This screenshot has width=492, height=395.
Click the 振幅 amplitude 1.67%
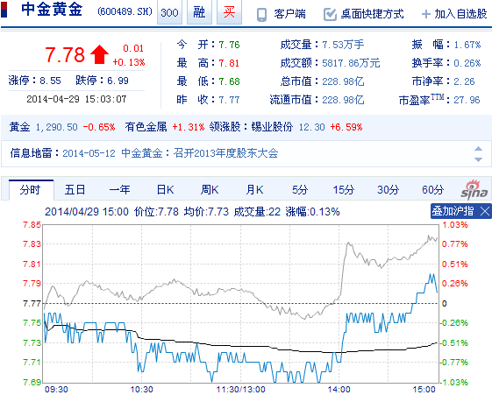pos(467,45)
